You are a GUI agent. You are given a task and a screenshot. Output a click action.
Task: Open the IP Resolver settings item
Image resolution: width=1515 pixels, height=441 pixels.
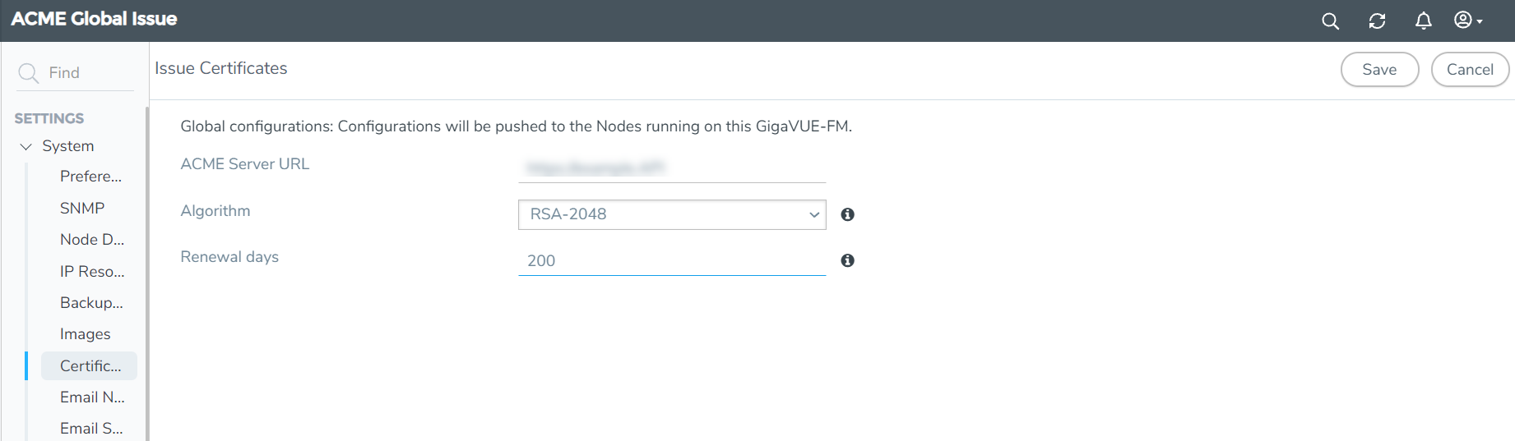pos(92,272)
